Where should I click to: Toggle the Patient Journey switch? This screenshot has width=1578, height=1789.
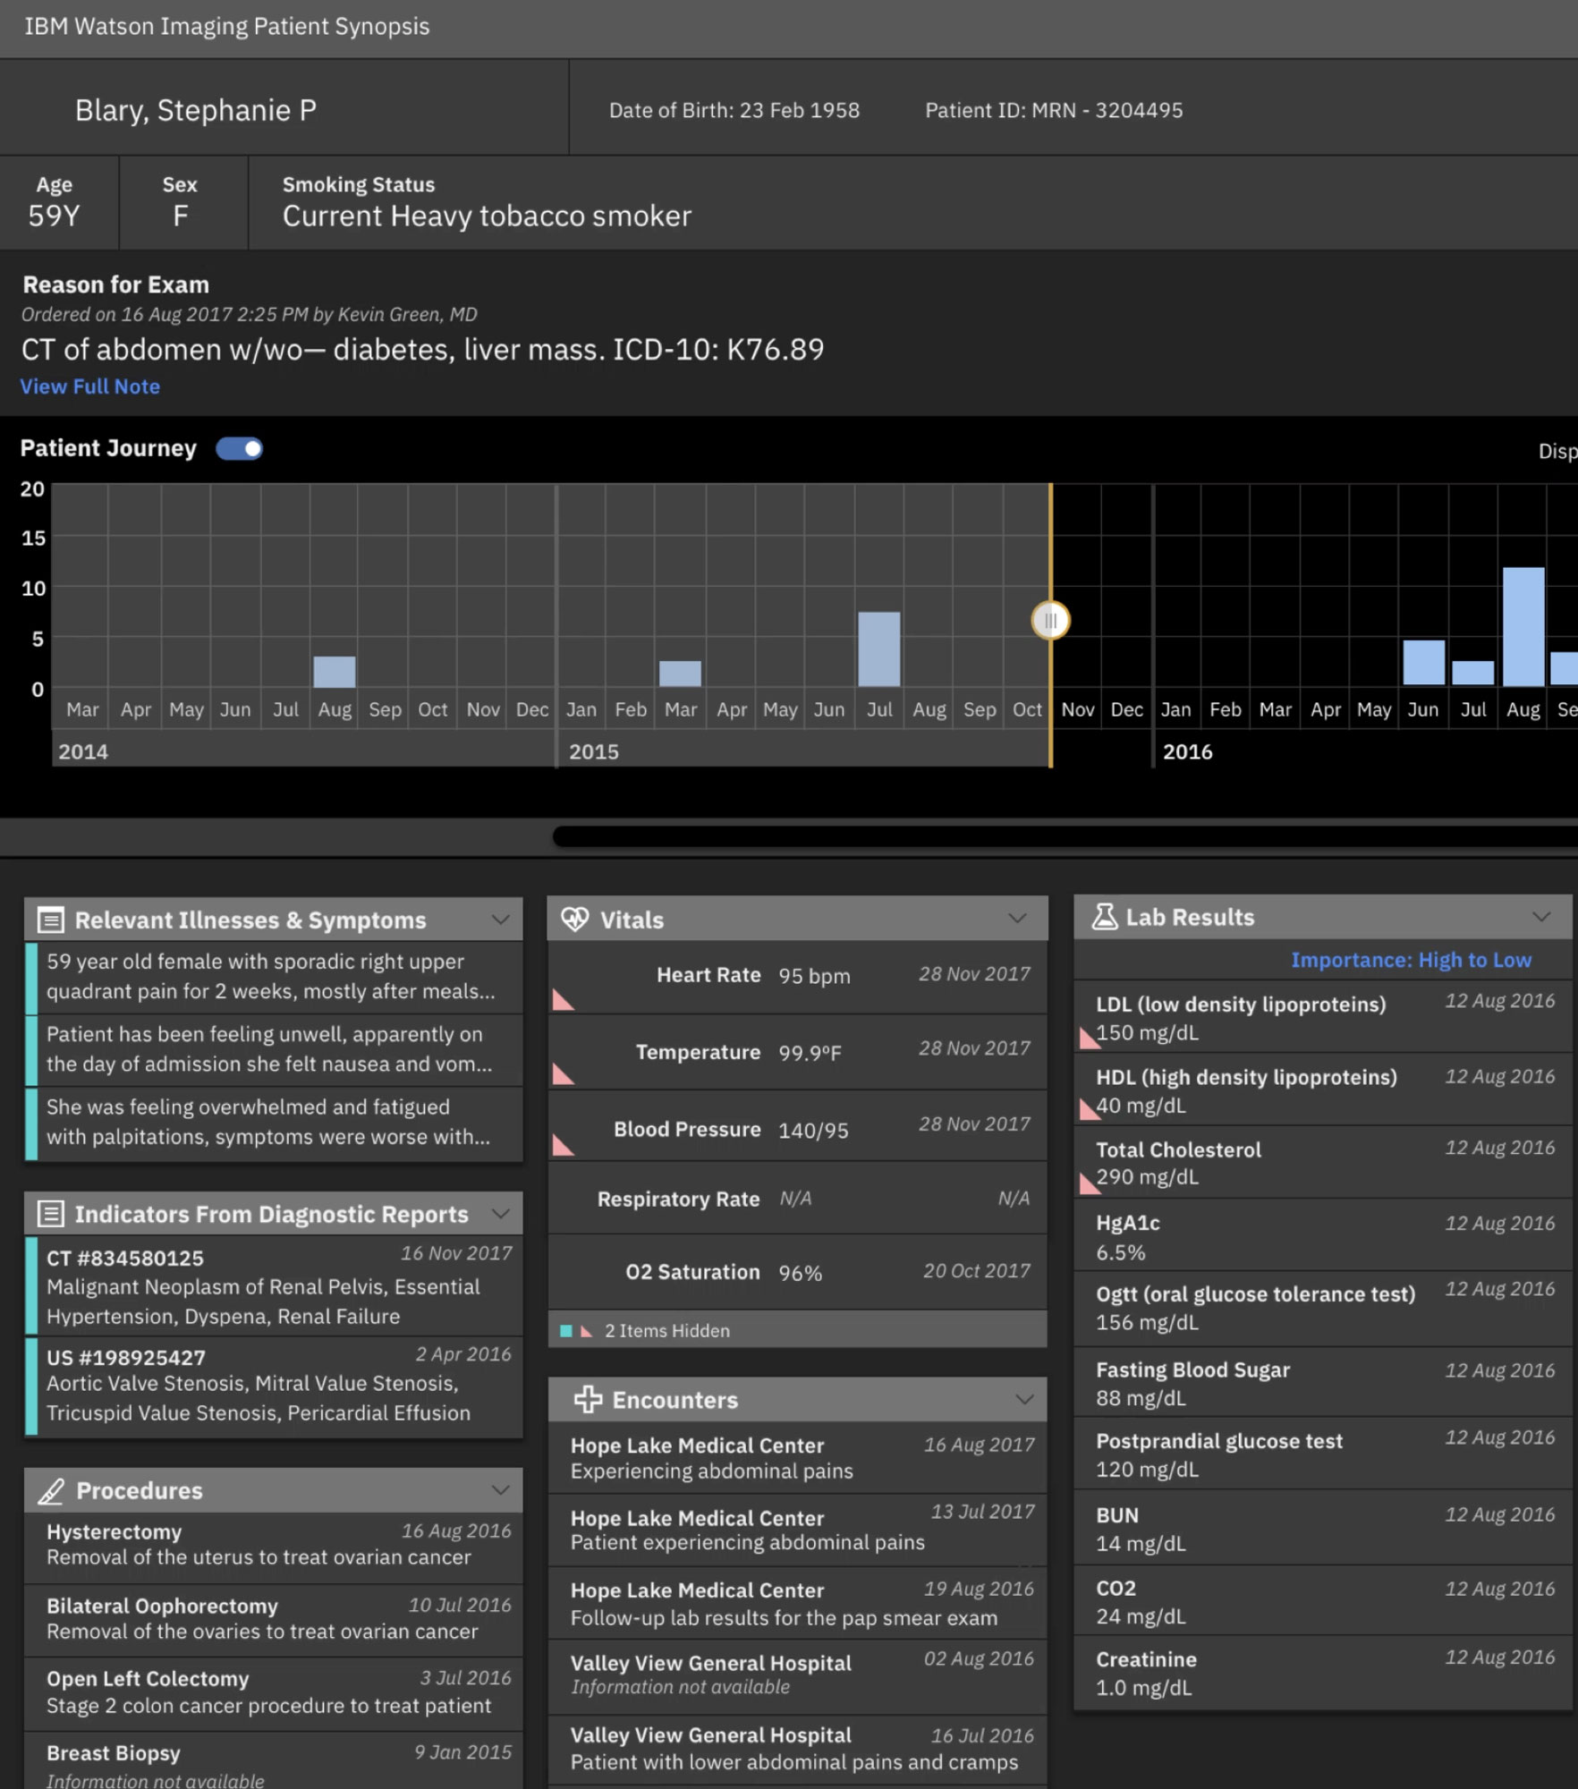click(240, 448)
